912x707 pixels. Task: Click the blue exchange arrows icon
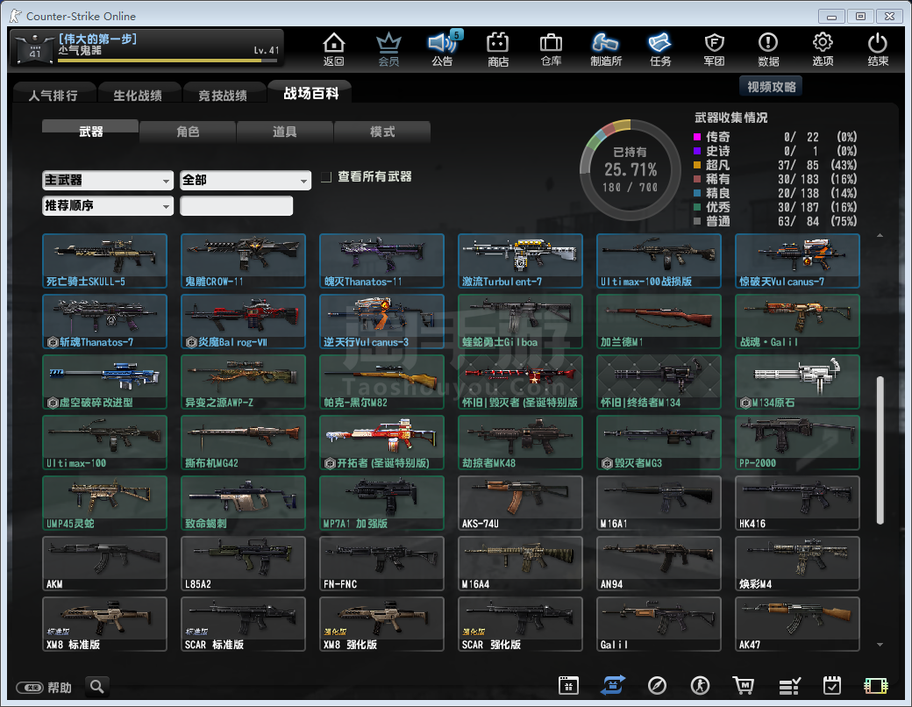point(613,685)
